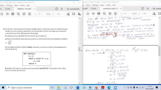Viewport: 161px width, 90px height.
Task: Open help in the correction window
Action: click(143, 8)
